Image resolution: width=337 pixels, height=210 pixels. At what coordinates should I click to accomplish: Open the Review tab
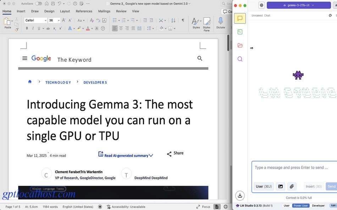point(121,11)
